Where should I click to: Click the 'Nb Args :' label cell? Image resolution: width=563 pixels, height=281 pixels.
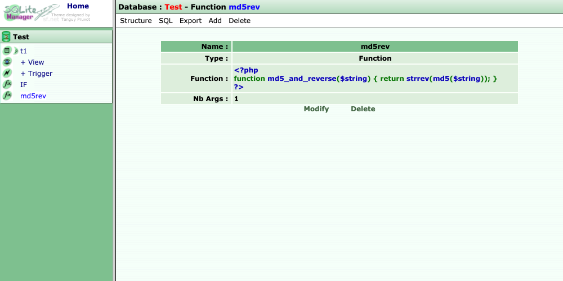pyautogui.click(x=196, y=98)
